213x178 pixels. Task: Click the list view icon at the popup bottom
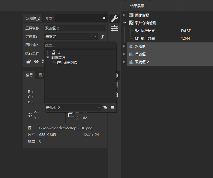pyautogui.click(x=112, y=108)
